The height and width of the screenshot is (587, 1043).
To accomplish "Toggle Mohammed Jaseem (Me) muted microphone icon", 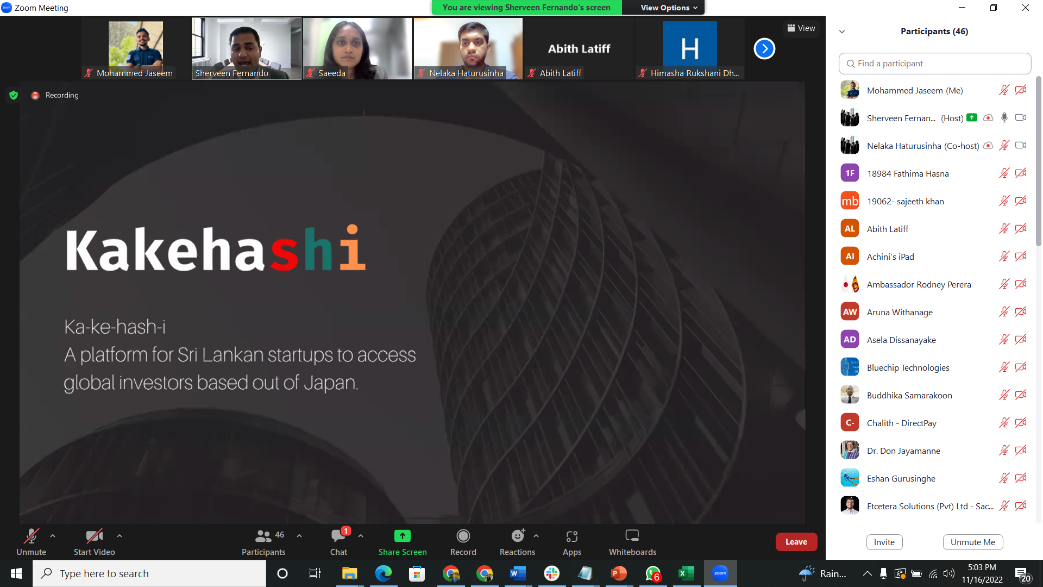I will point(1004,90).
